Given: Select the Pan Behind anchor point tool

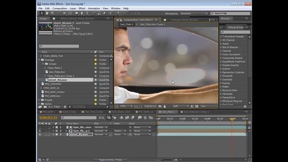Looking at the screenshot, I should 70,13.
